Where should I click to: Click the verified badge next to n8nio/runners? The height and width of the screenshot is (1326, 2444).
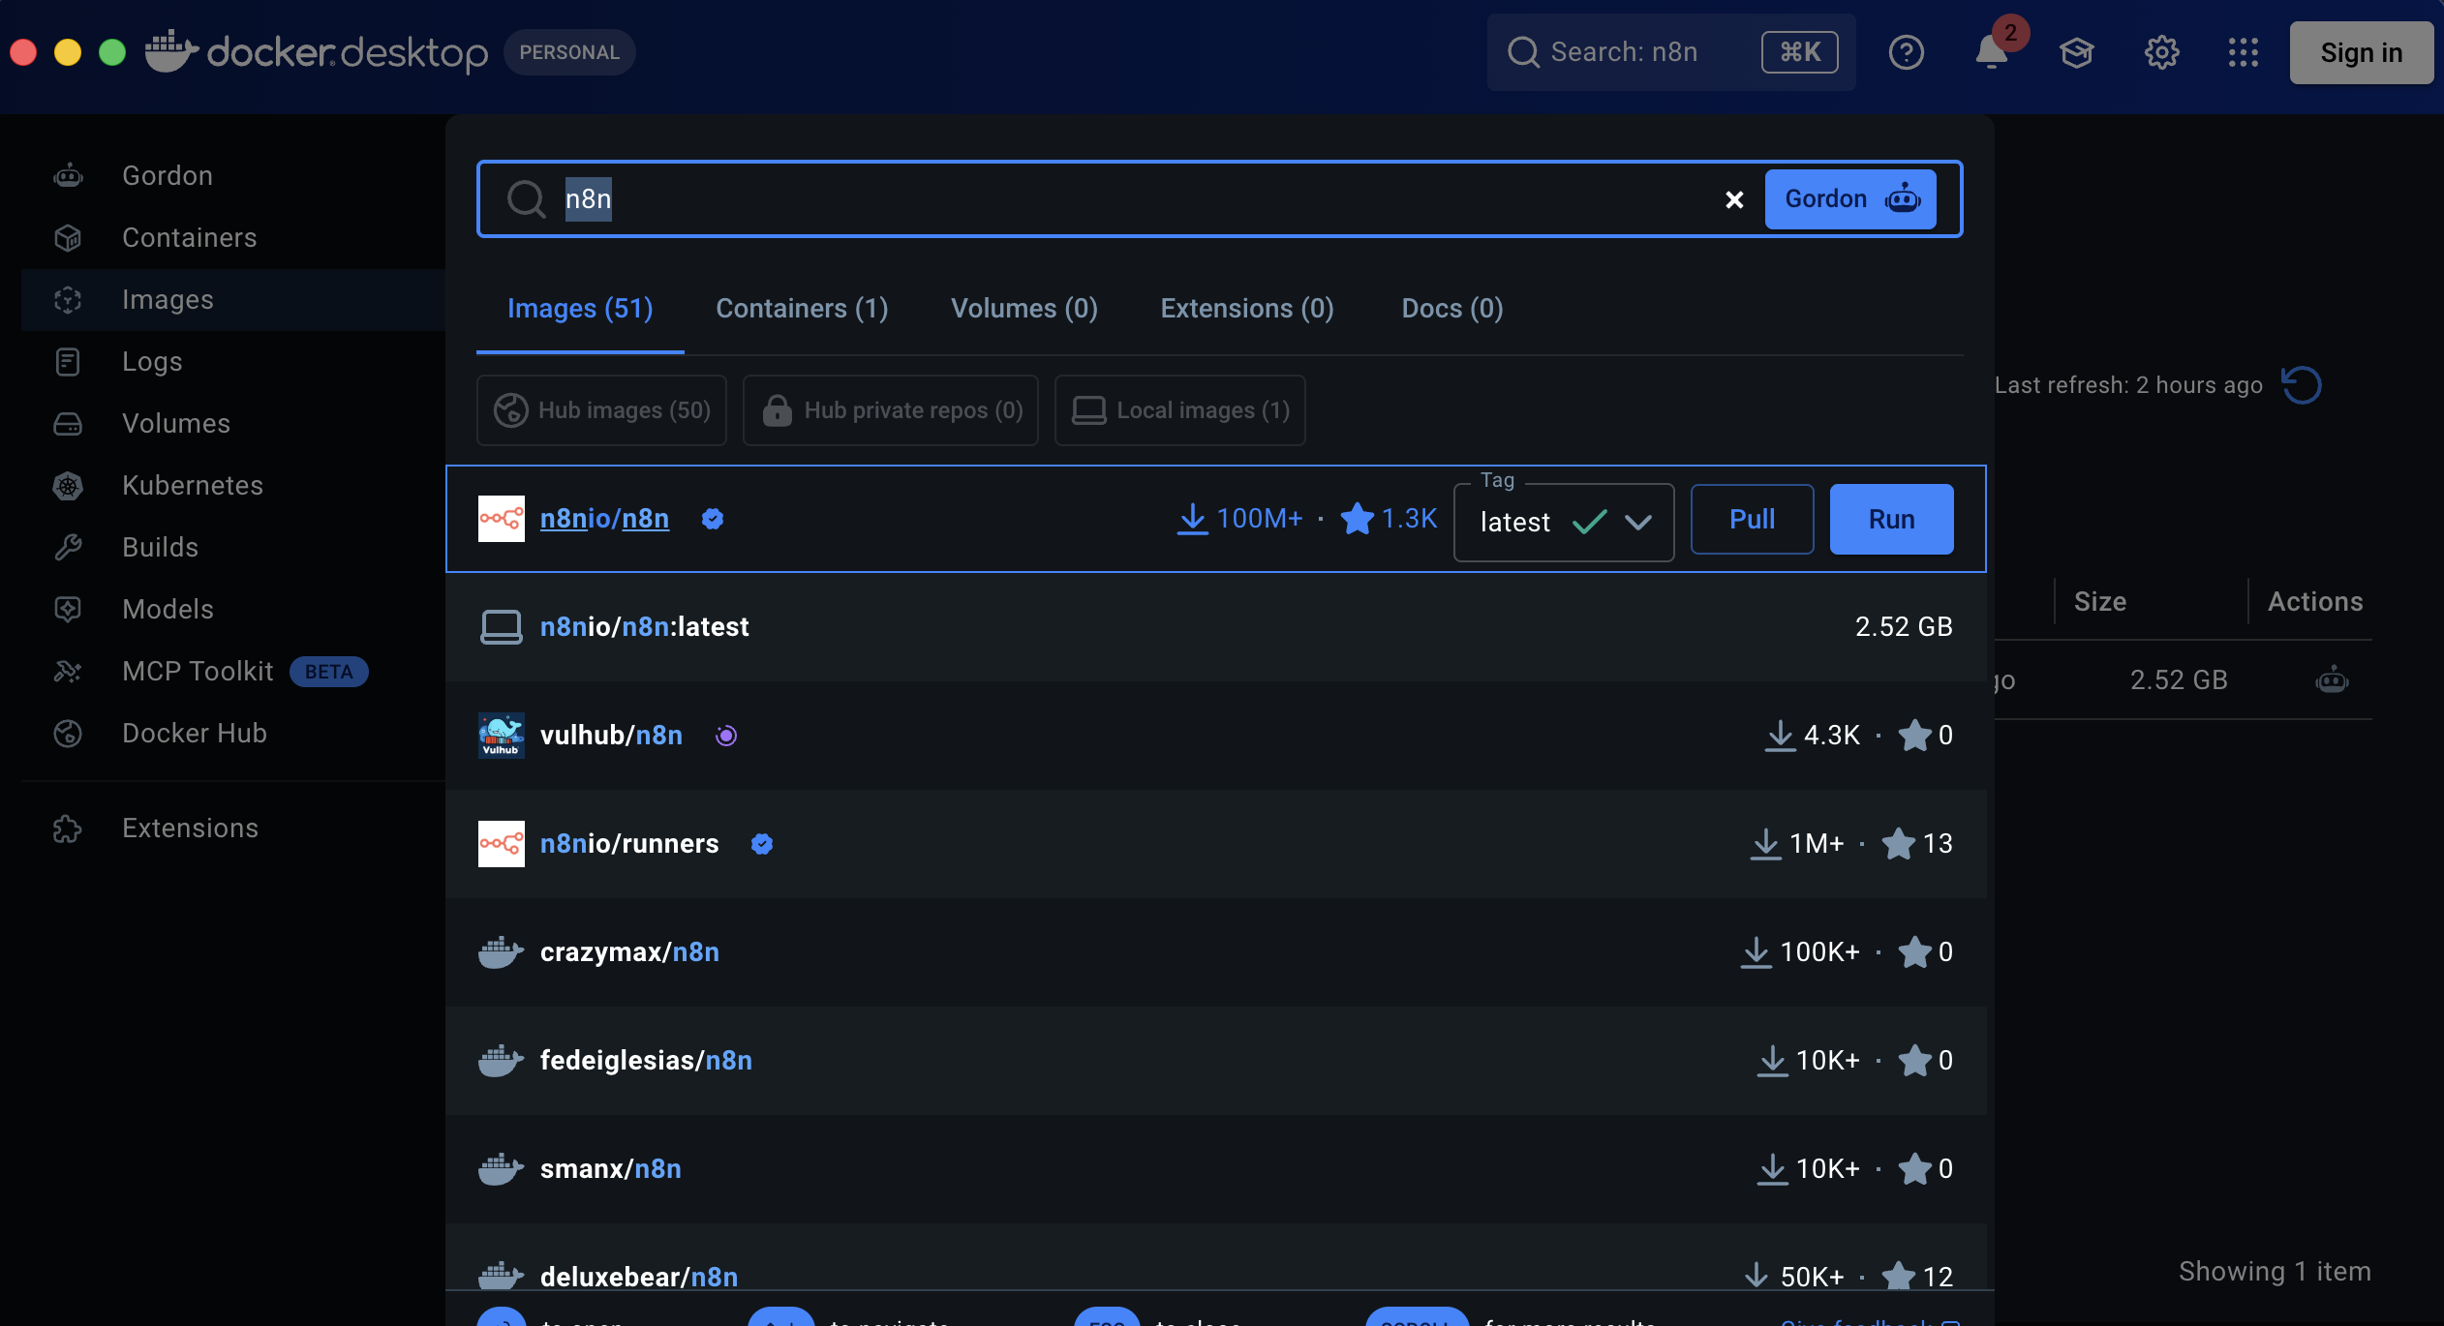pyautogui.click(x=762, y=844)
